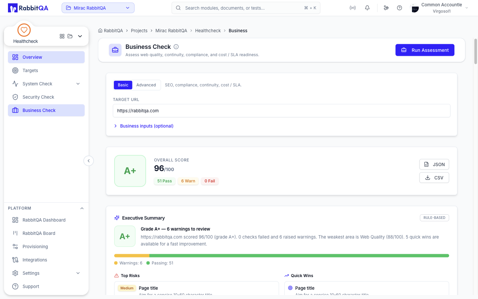478x299 pixels.
Task: Click the RabbitQA logo in the header
Action: [x=28, y=8]
